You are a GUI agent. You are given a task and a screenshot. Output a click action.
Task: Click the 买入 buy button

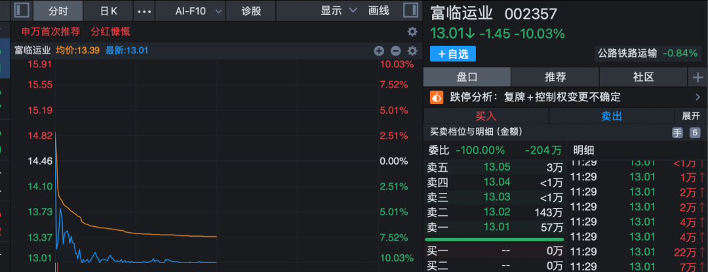pyautogui.click(x=486, y=116)
